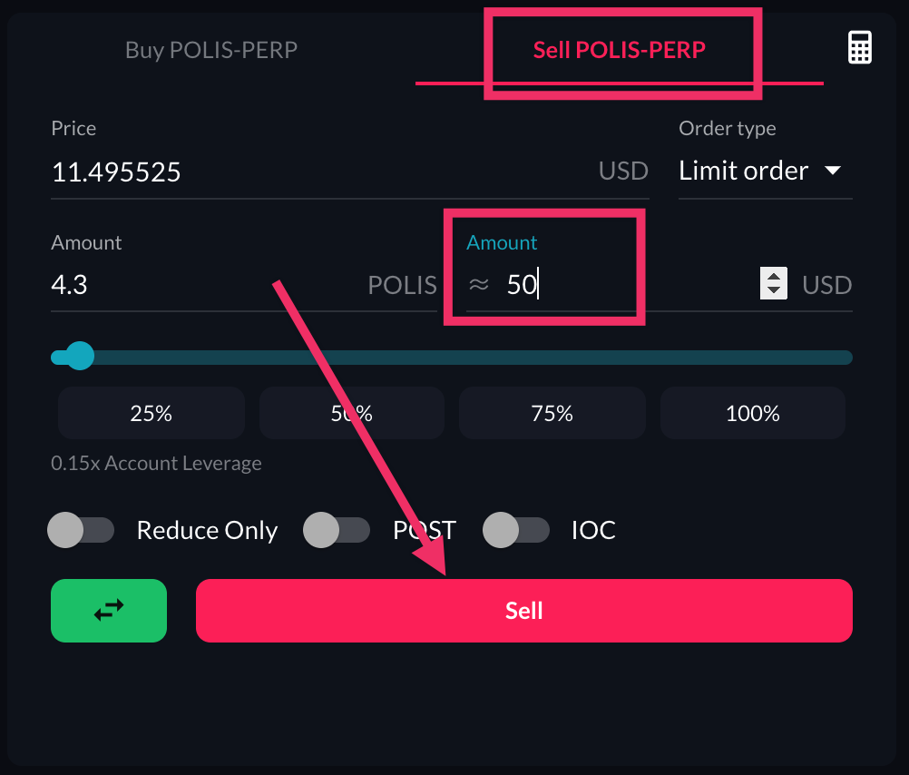Image resolution: width=909 pixels, height=775 pixels.
Task: Choose the 50% amount button
Action: pos(351,414)
